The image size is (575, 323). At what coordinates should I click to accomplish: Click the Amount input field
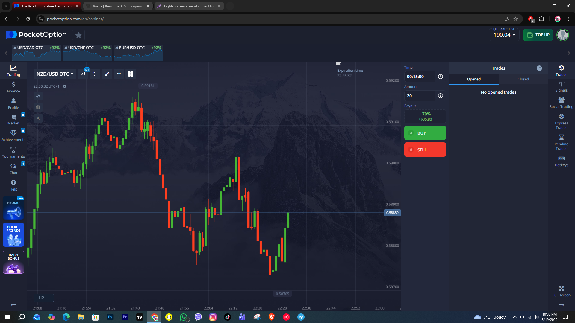[420, 96]
